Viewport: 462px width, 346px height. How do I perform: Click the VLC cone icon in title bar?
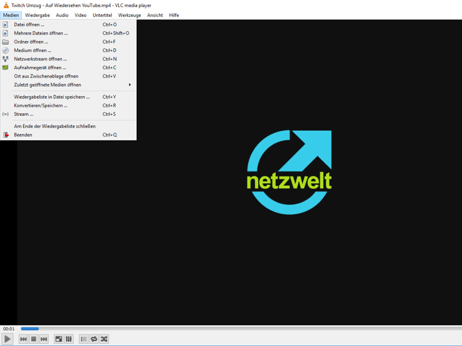[x=6, y=5]
